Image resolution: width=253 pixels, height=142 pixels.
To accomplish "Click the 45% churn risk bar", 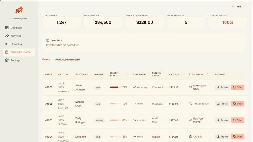I will pyautogui.click(x=115, y=104).
